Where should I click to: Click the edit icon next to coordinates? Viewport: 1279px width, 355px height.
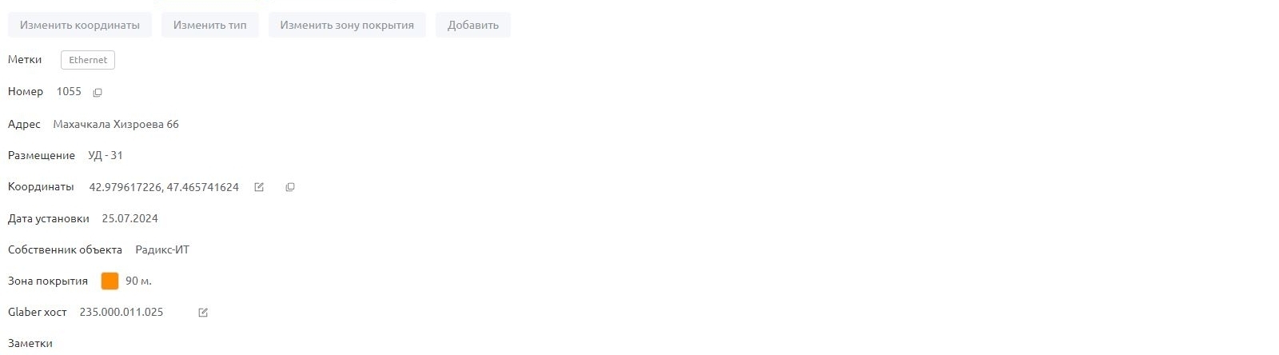(x=259, y=187)
